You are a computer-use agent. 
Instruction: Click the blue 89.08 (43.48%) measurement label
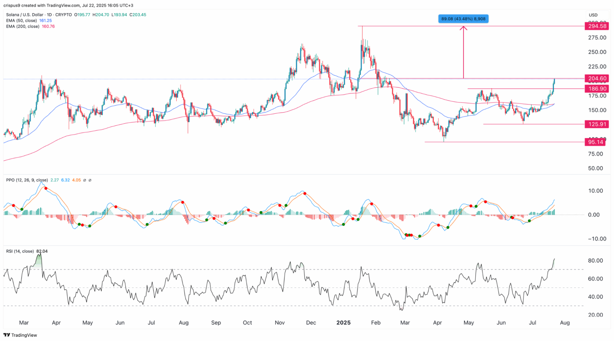click(x=463, y=19)
